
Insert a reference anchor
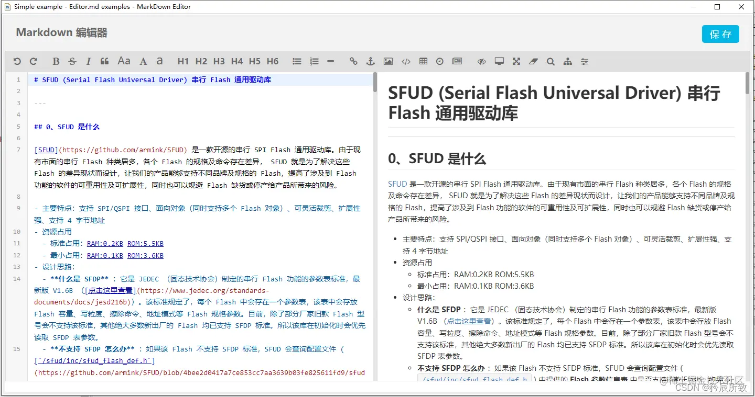(370, 61)
